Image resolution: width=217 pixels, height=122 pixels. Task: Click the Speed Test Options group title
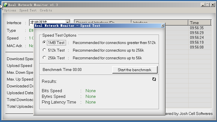59,35
